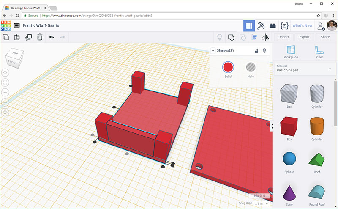338x209 pixels.
Task: Open the What's New link
Action: click(x=302, y=25)
